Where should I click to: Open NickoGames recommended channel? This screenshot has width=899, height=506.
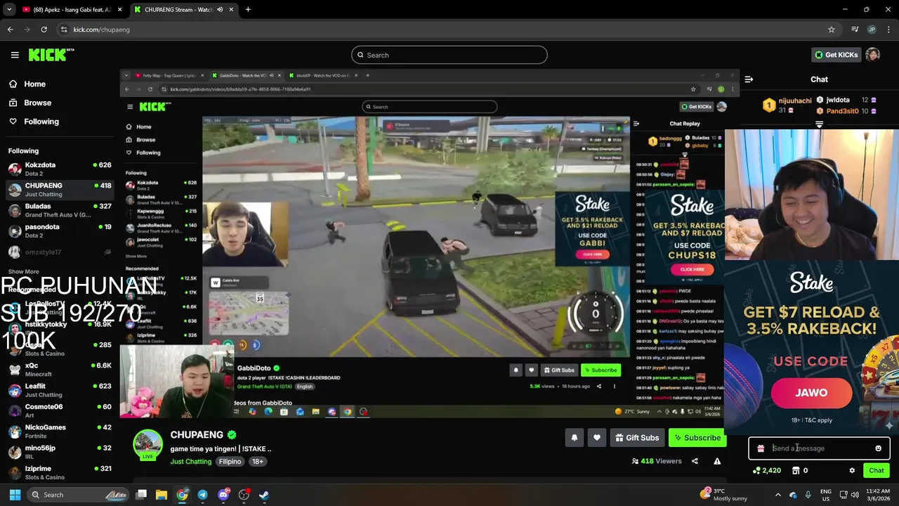click(60, 431)
